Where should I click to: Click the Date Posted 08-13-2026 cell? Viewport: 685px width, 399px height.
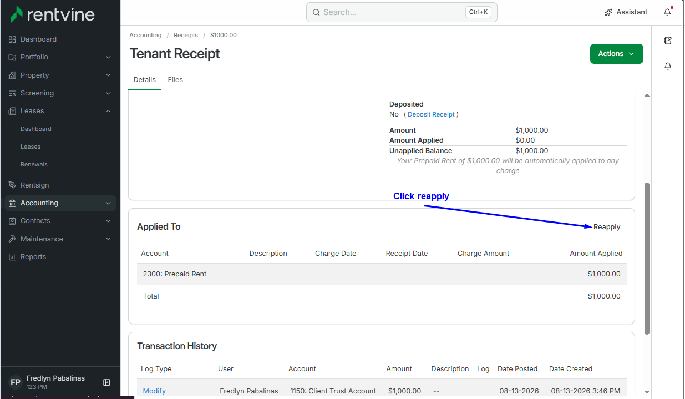pos(518,391)
